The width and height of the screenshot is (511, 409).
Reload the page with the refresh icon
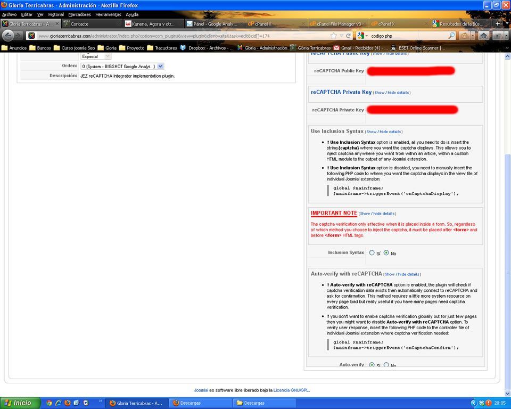point(348,36)
